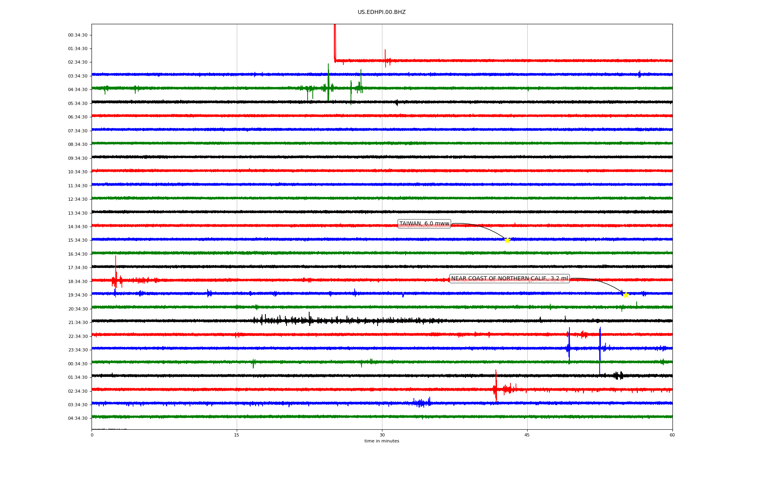Click the x-axis label time in minutes
Image resolution: width=764 pixels, height=477 pixels.
pos(382,441)
